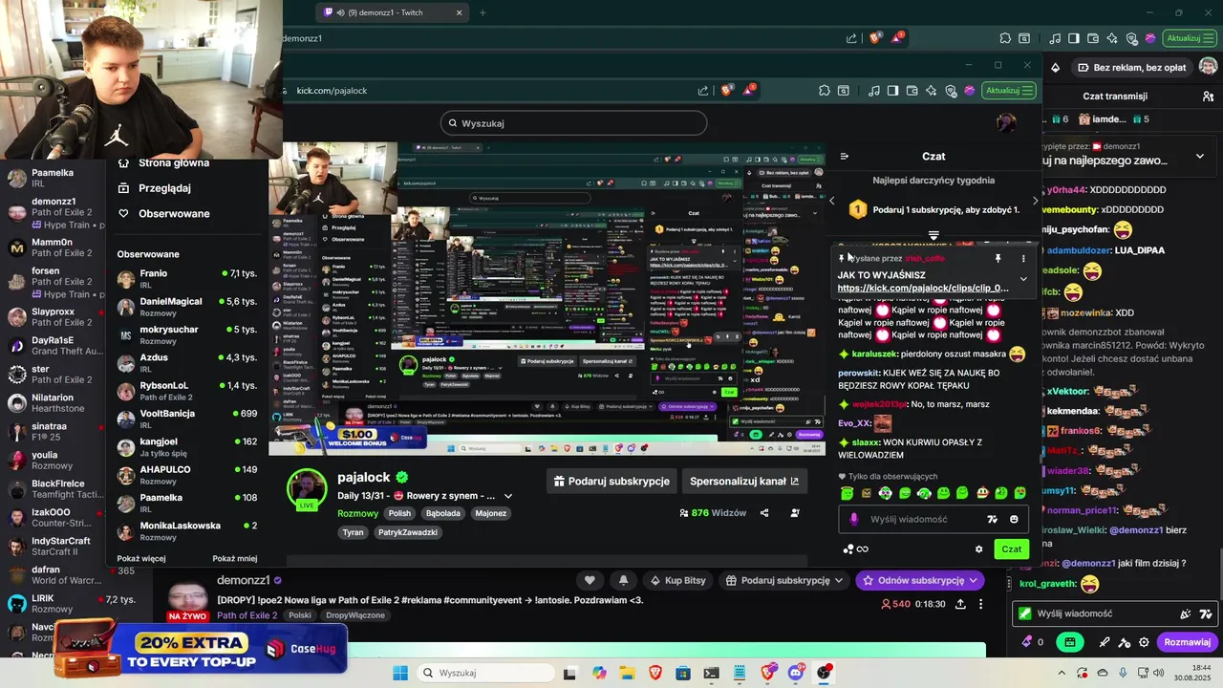The height and width of the screenshot is (688, 1223).
Task: Open Brave Shields icon in Kick window address bar
Action: pos(727,90)
